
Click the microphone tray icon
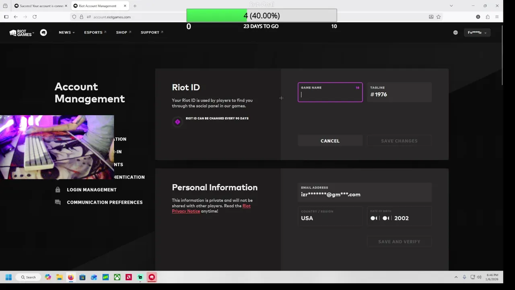coord(464,277)
